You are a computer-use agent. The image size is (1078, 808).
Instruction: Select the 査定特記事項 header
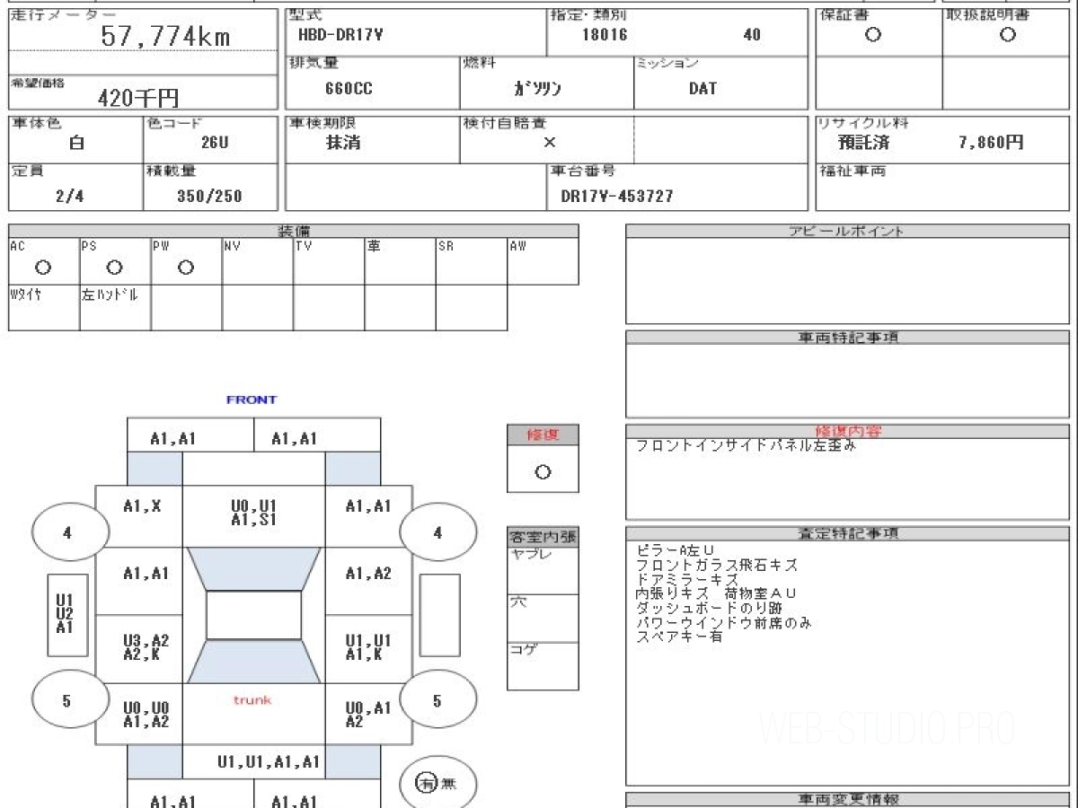coord(847,533)
